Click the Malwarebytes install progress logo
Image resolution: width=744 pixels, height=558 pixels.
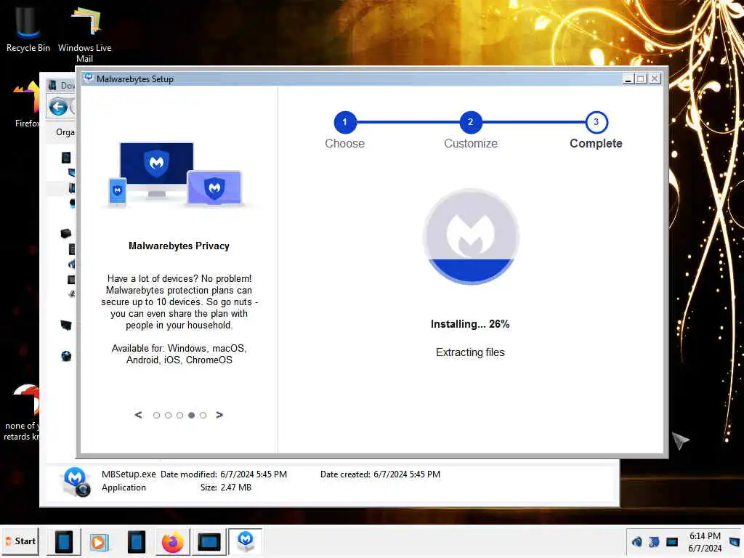(471, 236)
